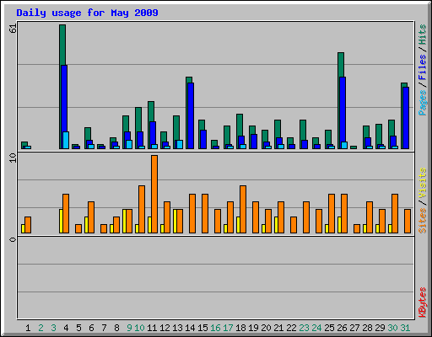Click the "61" axis maximum label

pos(13,29)
